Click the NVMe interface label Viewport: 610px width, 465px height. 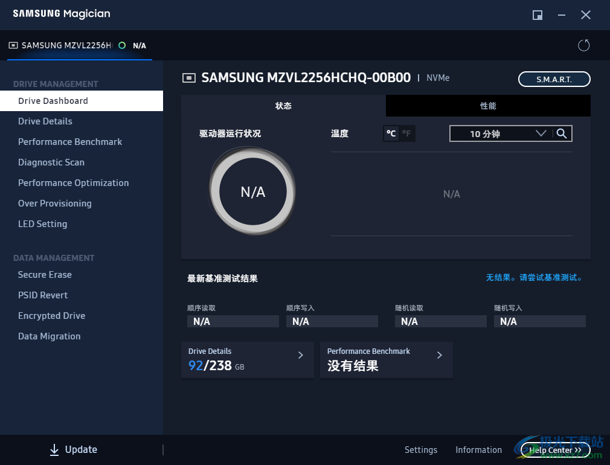438,79
